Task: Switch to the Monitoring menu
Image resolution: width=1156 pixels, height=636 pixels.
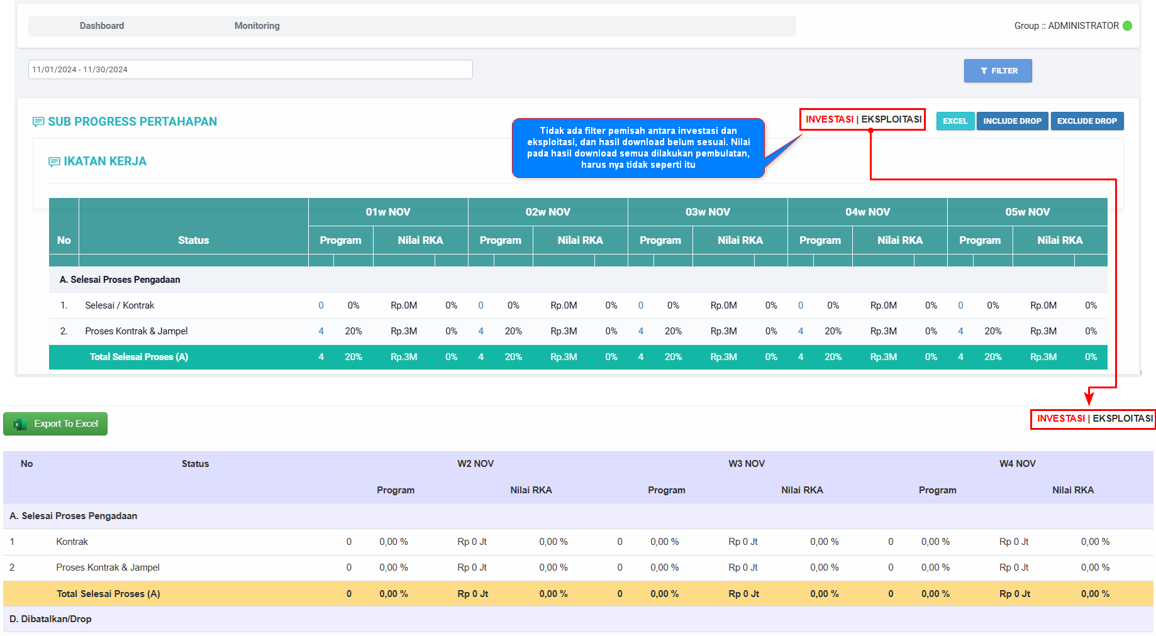Action: tap(257, 26)
